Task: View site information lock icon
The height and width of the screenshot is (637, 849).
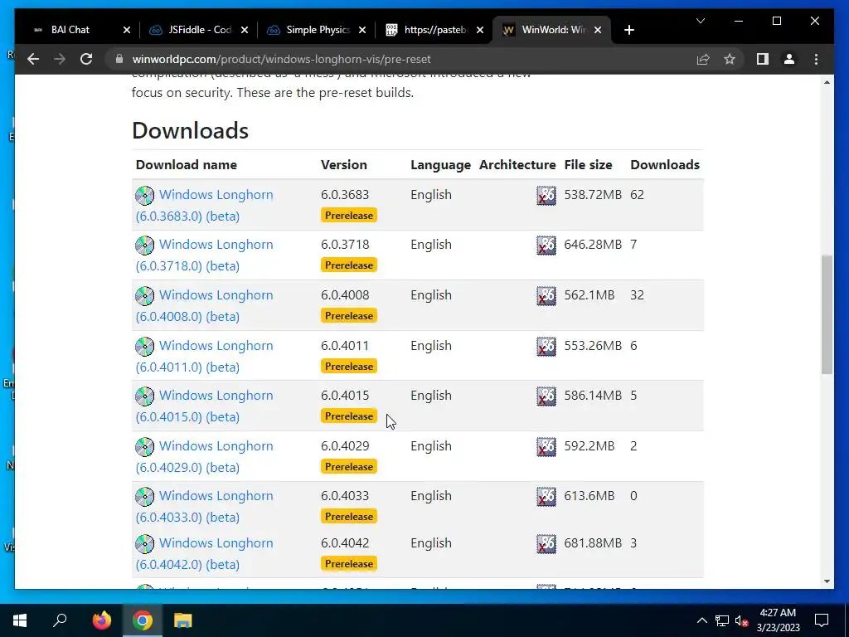Action: coord(119,59)
